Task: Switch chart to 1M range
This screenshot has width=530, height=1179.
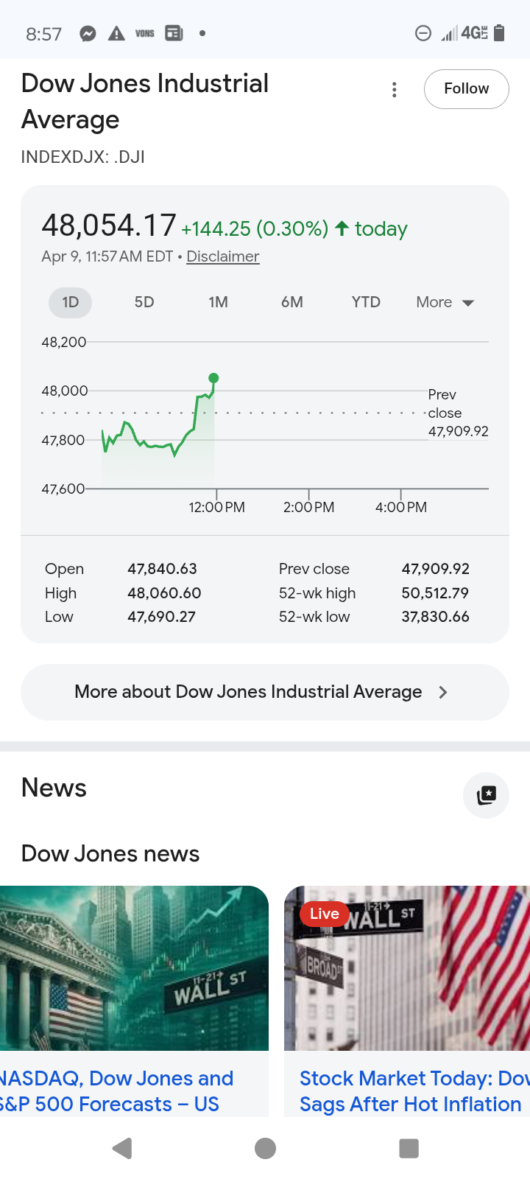Action: click(x=218, y=302)
